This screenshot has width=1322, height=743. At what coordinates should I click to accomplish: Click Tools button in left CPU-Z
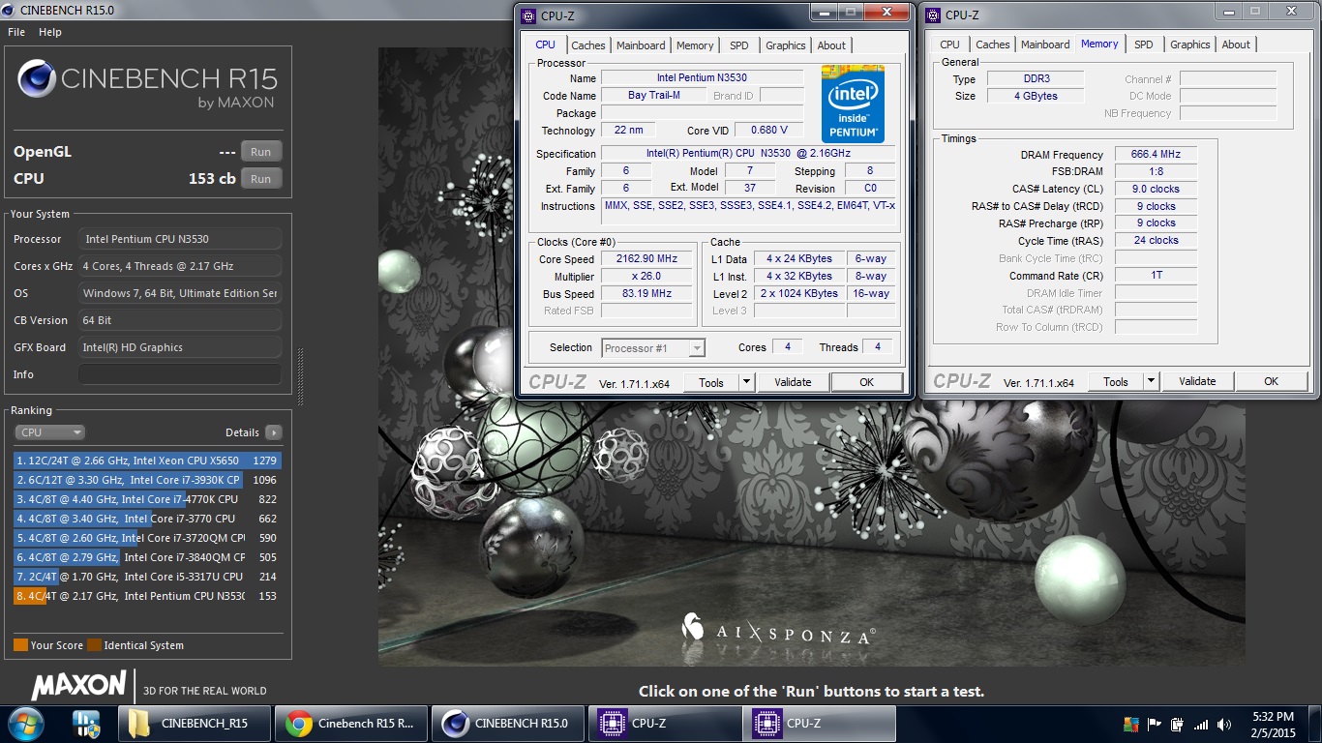click(711, 382)
